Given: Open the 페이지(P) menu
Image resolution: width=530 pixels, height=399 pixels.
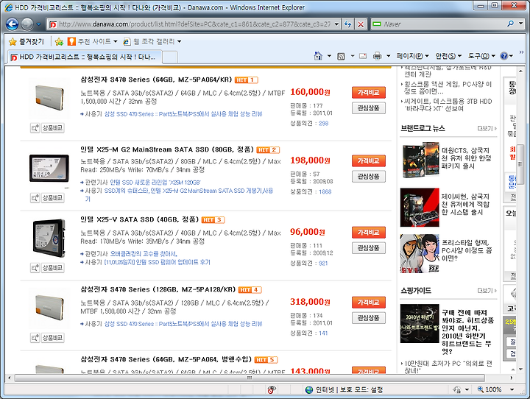Looking at the screenshot, I should click(x=412, y=56).
